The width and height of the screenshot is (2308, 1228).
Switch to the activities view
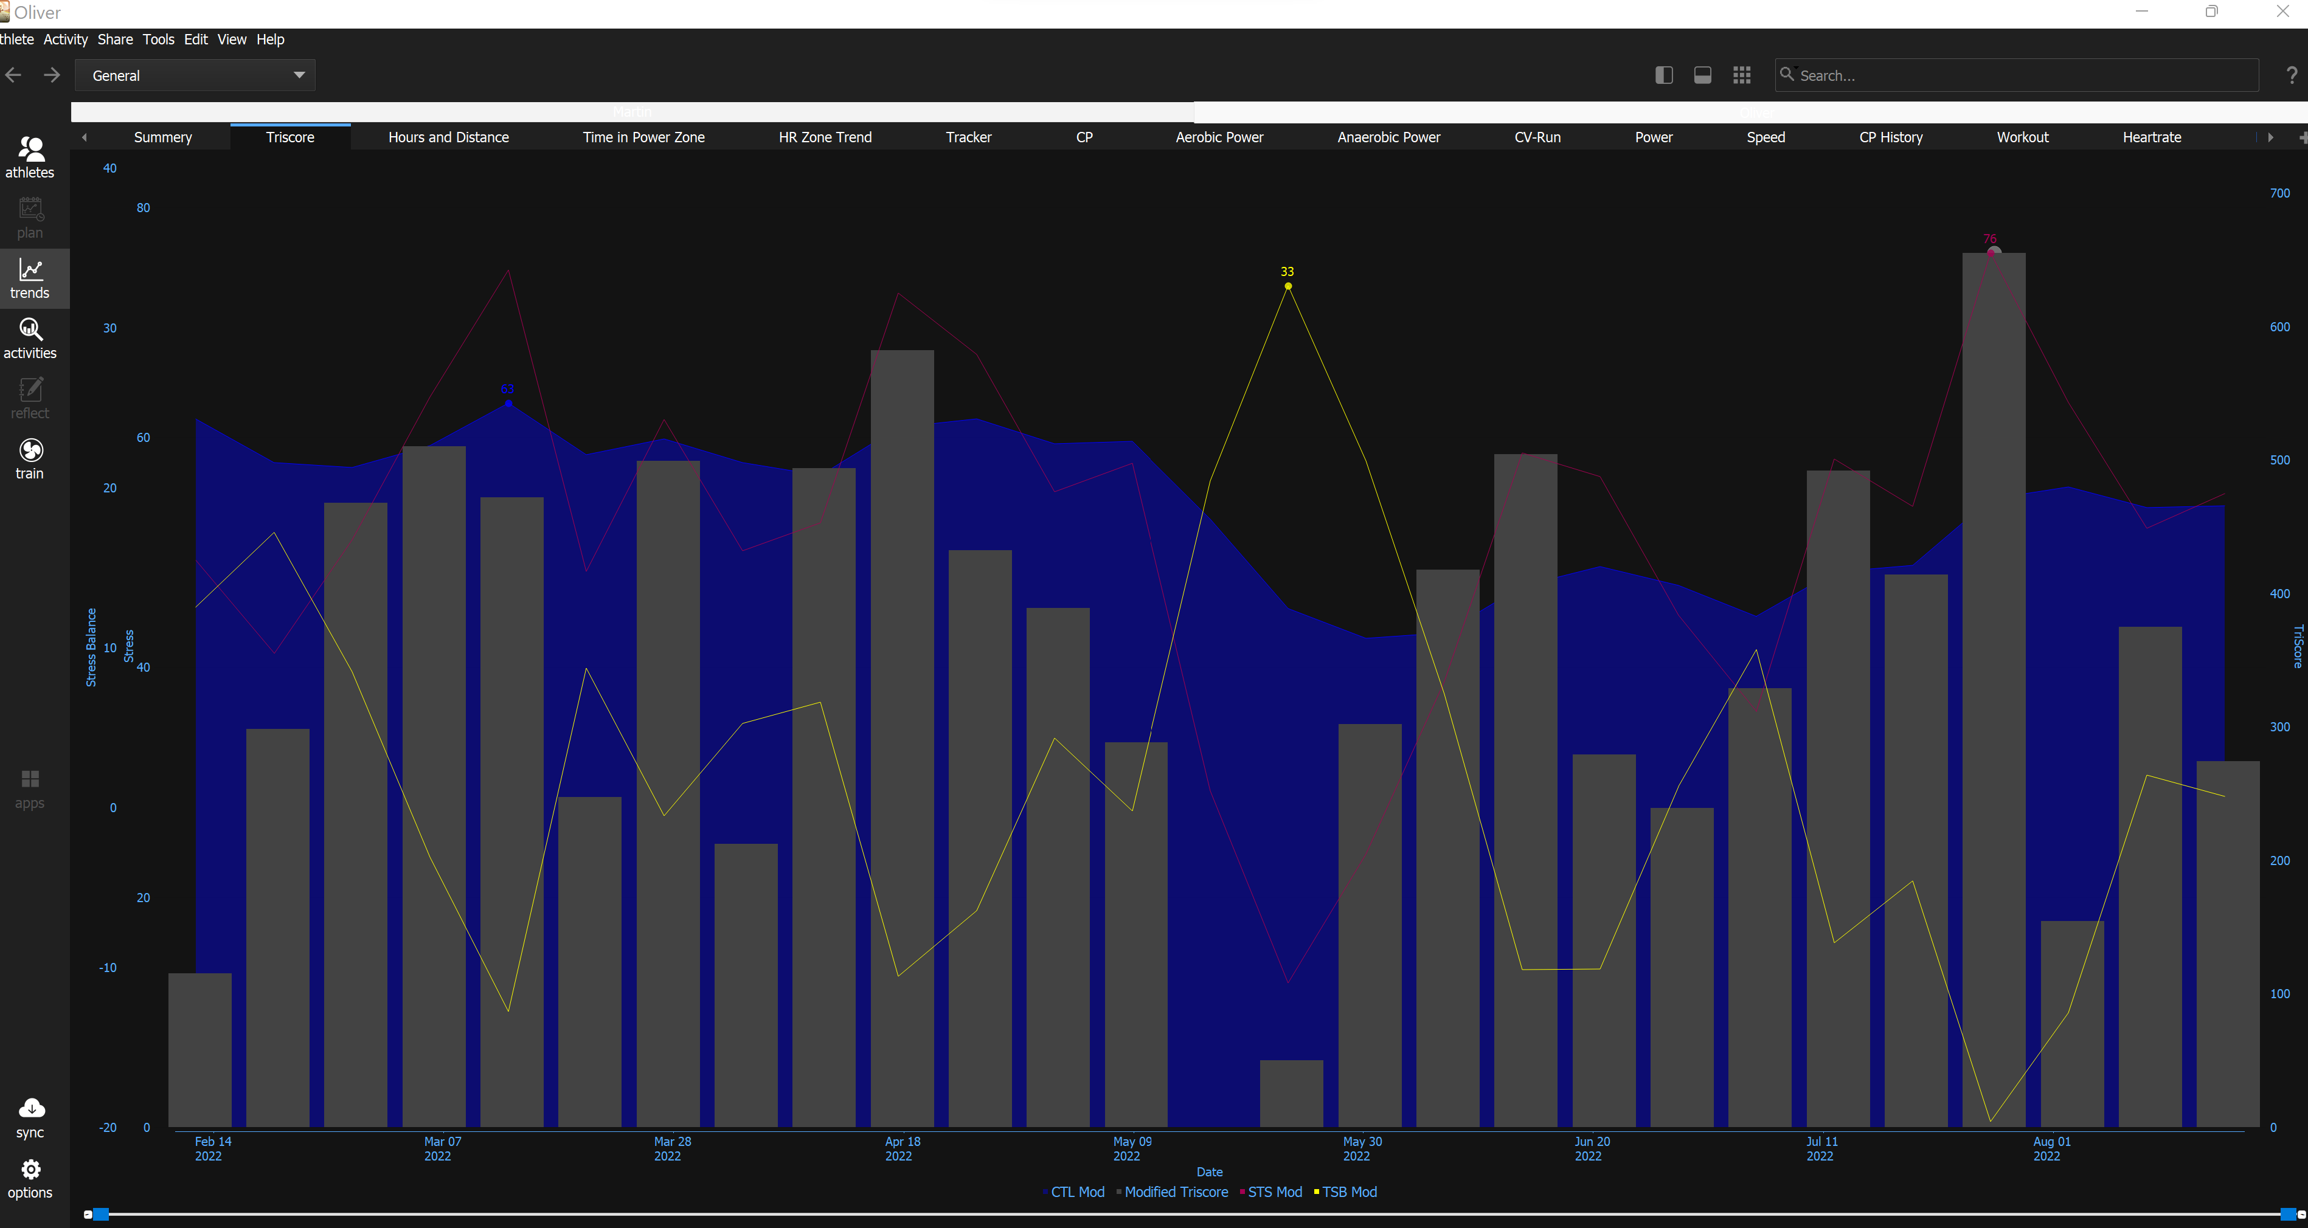click(x=30, y=339)
